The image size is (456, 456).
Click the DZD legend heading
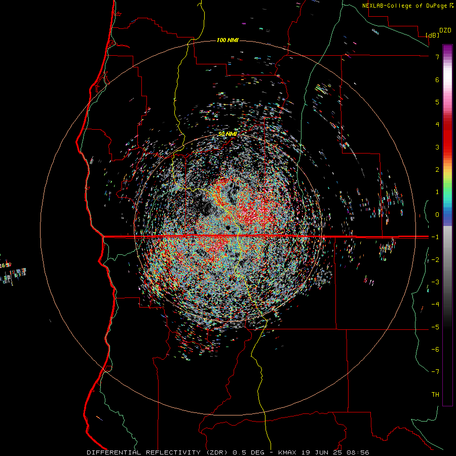(445, 30)
